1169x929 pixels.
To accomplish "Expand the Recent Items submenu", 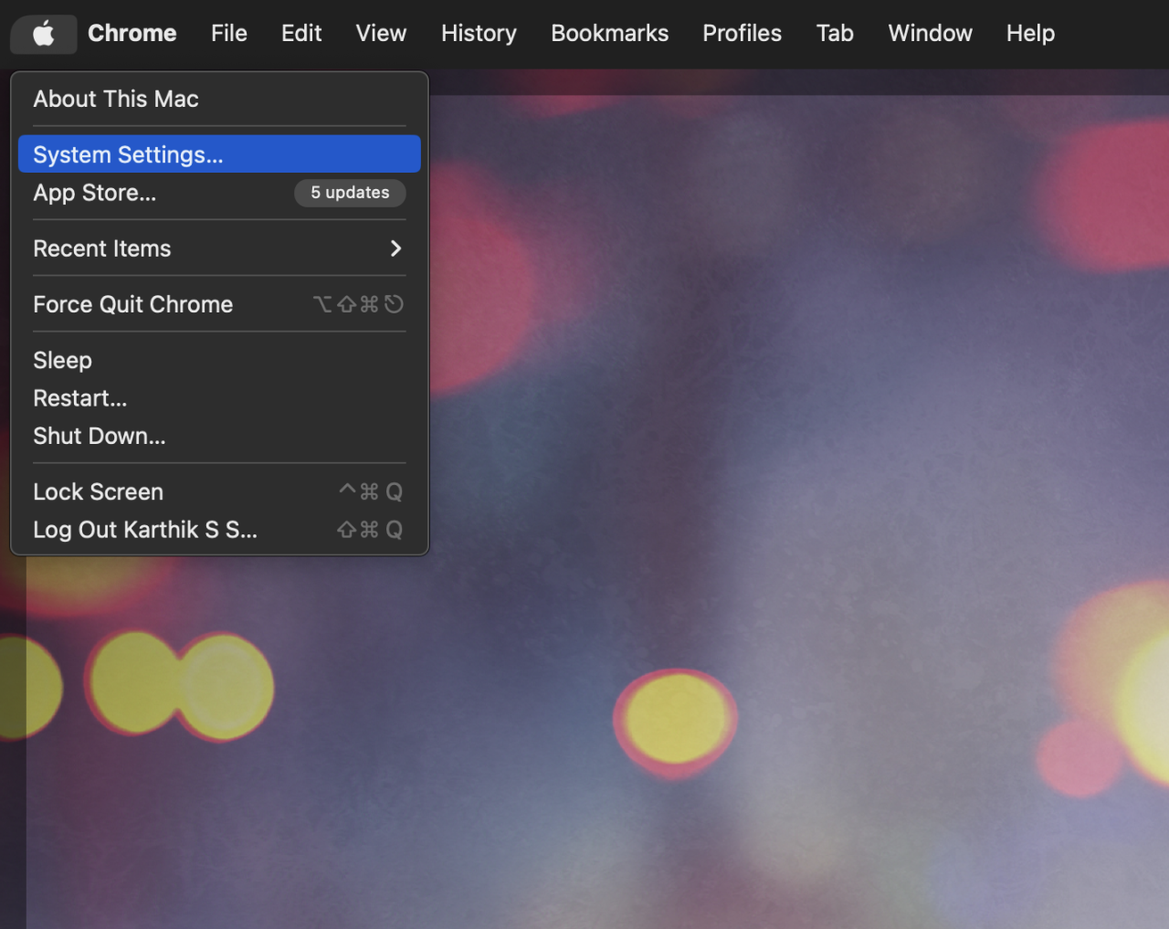I will (101, 248).
